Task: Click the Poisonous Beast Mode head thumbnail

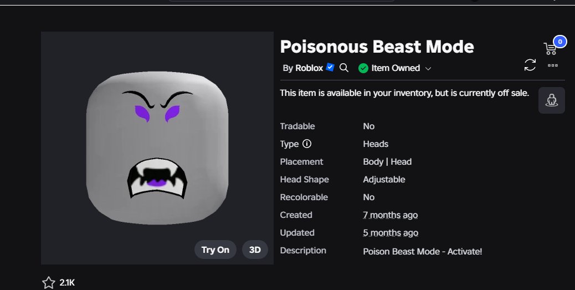Action: [x=157, y=148]
